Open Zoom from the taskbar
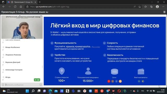The image size is (167, 94). (91, 91)
